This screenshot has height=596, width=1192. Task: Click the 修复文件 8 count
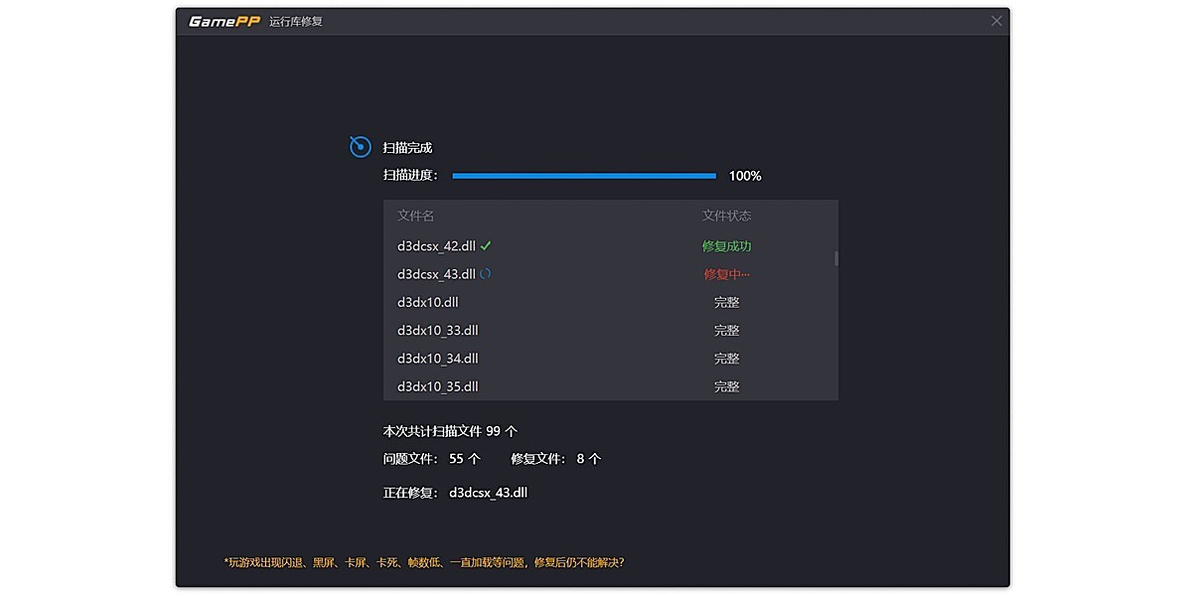[x=554, y=459]
